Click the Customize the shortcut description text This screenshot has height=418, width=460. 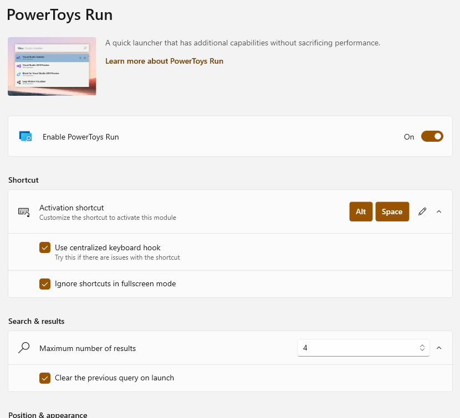108,218
